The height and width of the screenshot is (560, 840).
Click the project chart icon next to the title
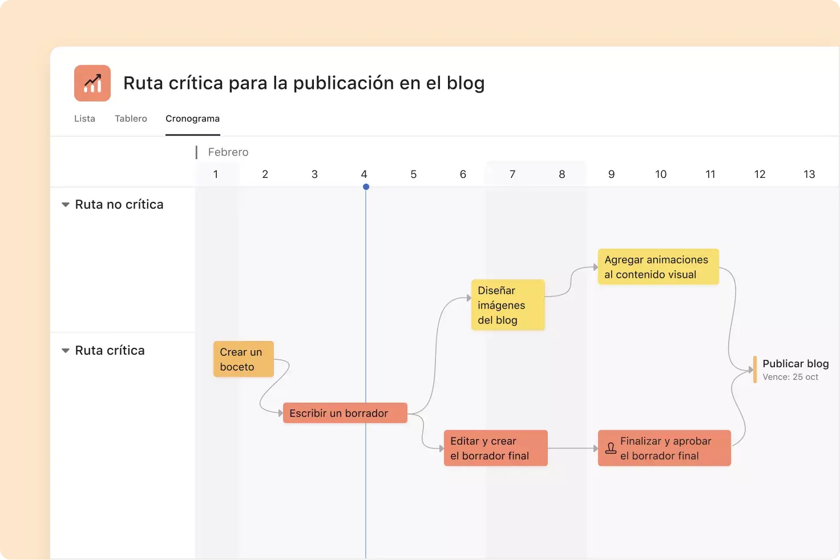92,83
